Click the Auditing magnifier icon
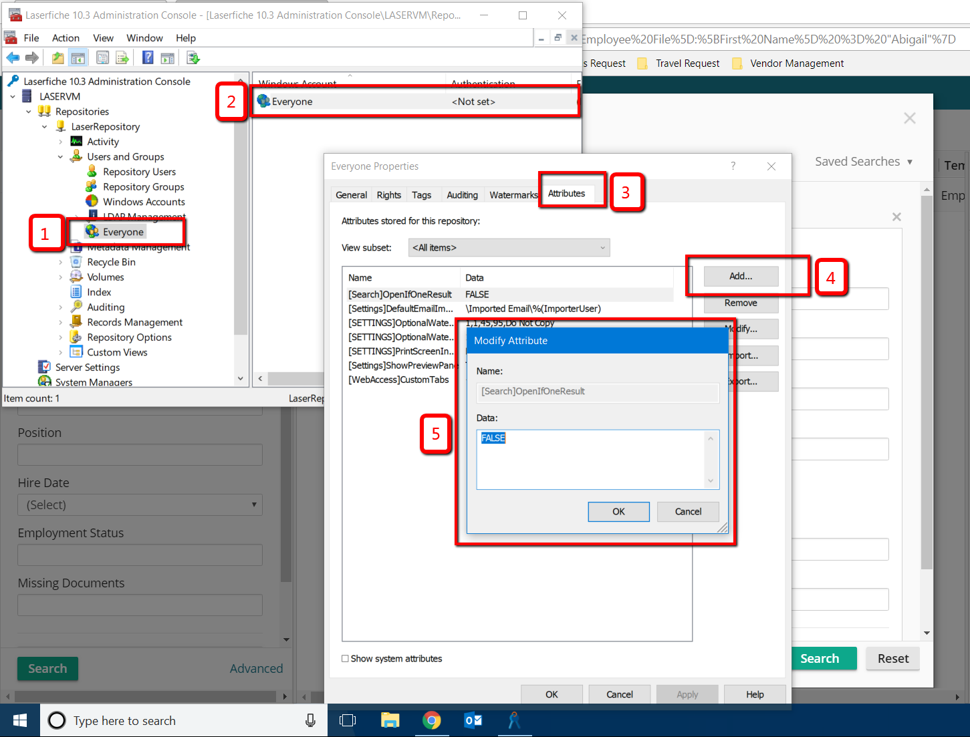 (76, 307)
